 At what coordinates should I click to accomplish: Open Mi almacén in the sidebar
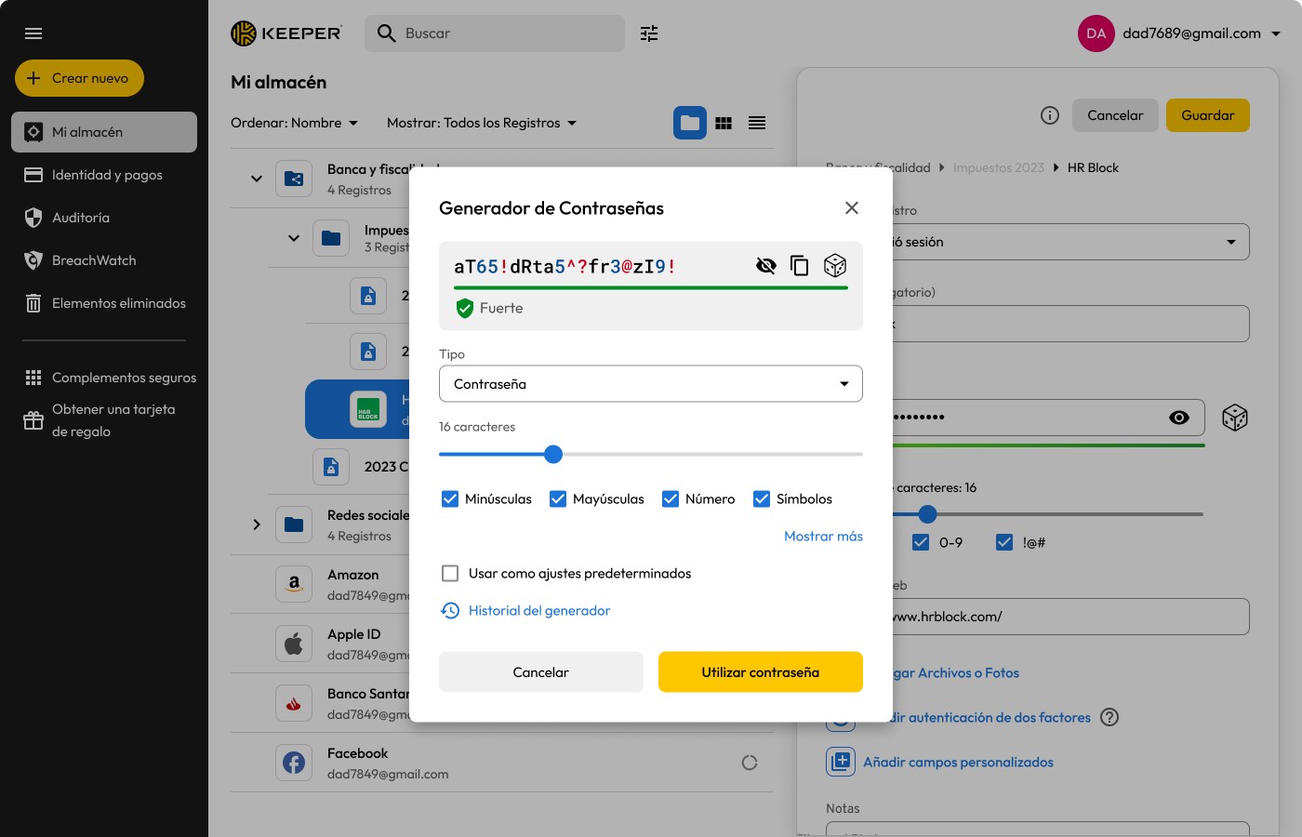pyautogui.click(x=104, y=132)
